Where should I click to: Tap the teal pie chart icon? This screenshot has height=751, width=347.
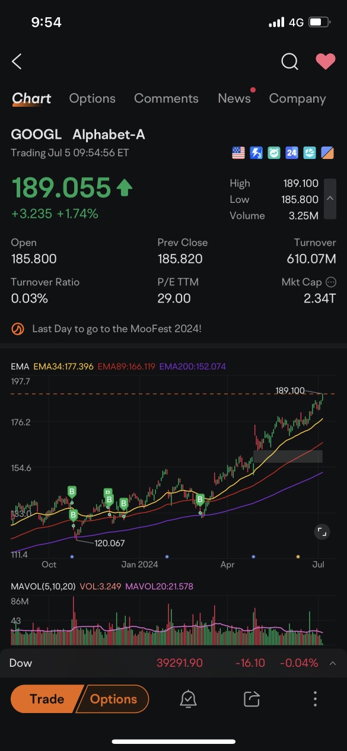(x=309, y=153)
